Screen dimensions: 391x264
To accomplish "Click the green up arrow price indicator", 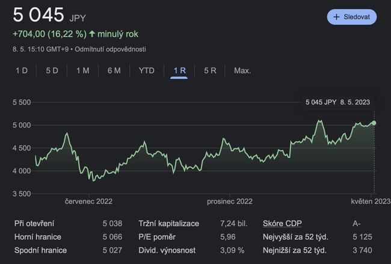I will 92,34.
